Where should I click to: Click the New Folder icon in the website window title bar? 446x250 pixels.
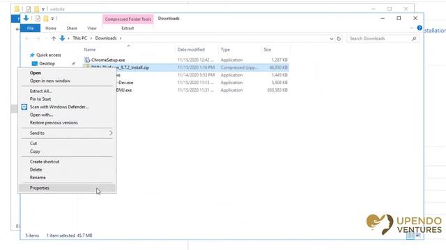click(x=36, y=9)
